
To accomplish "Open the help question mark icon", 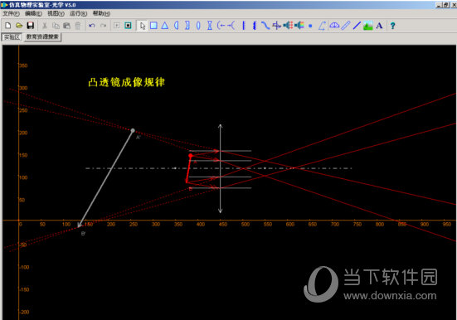I will click(x=392, y=26).
